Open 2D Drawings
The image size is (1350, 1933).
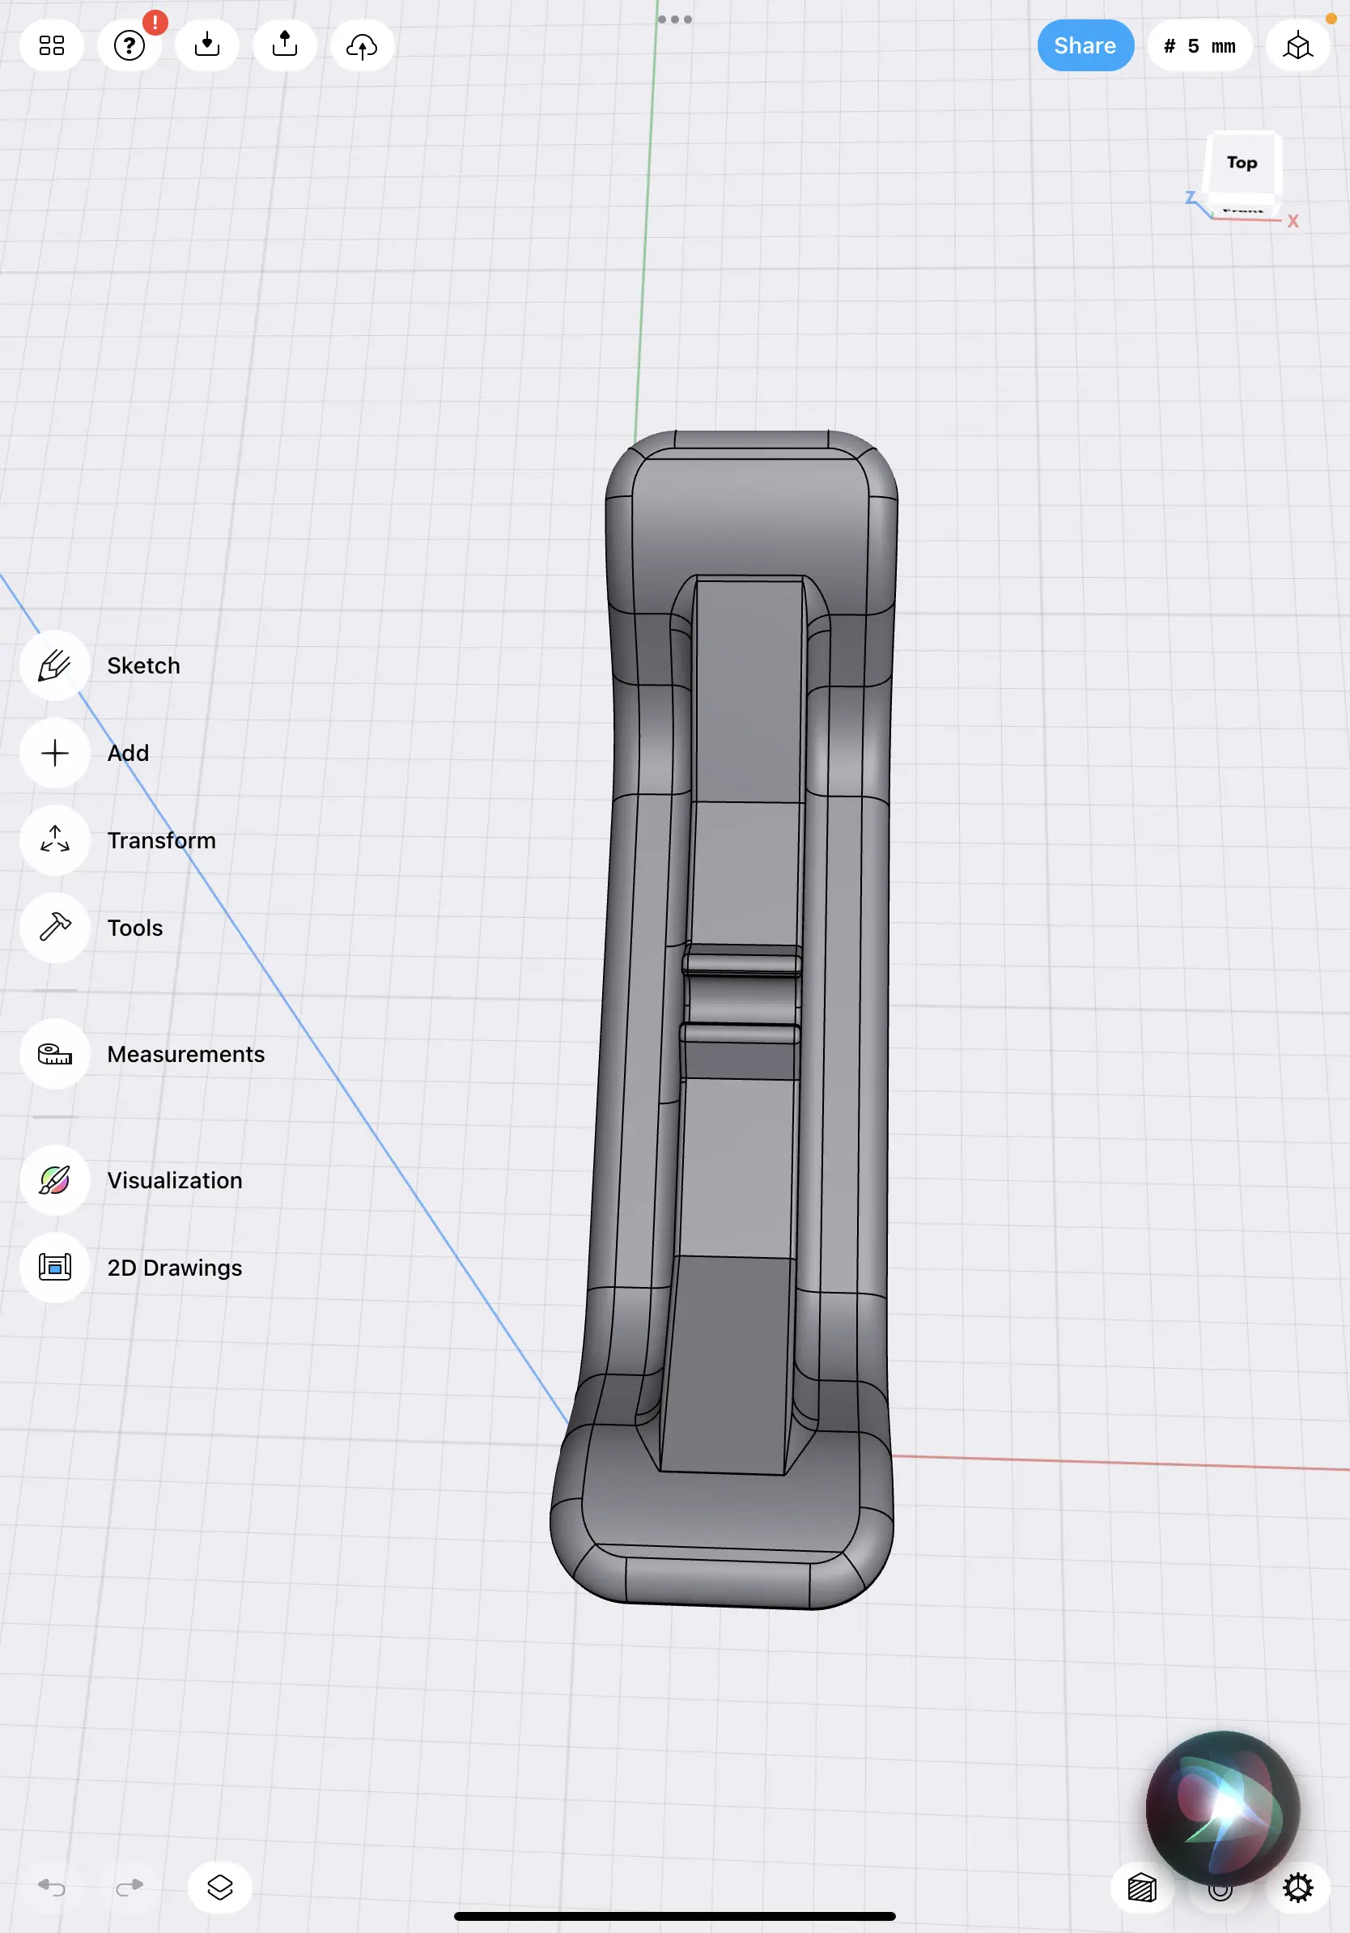55,1267
